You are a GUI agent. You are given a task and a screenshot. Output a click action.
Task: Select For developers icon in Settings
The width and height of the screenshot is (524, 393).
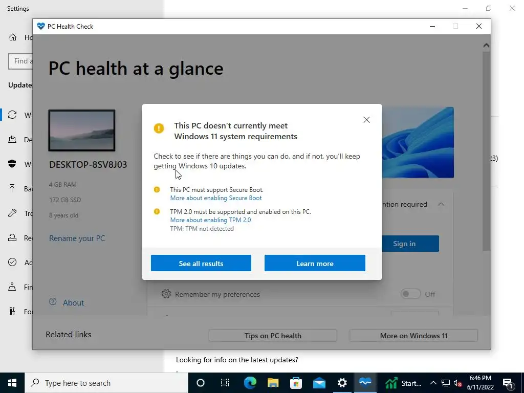(12, 312)
